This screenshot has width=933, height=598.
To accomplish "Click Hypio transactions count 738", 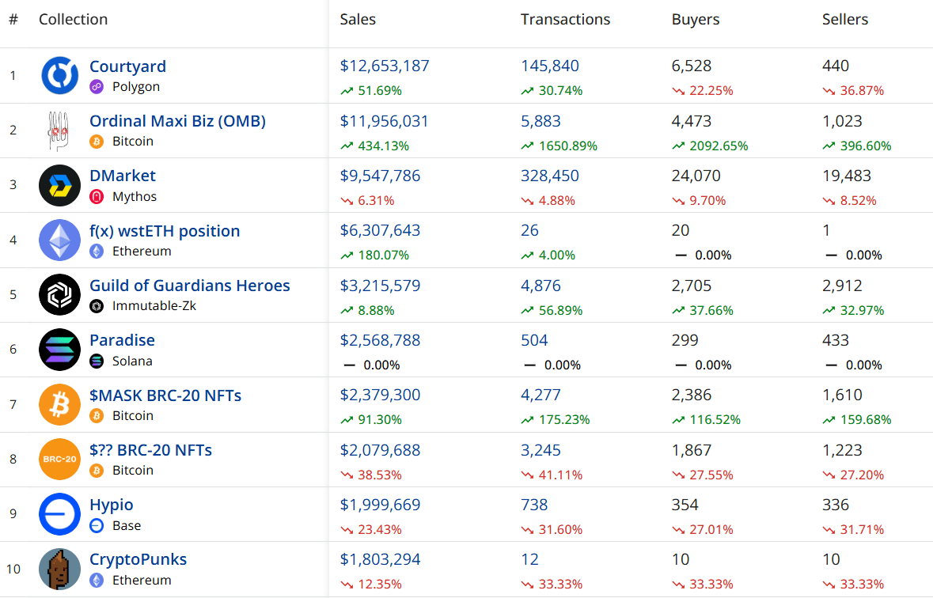I will click(x=534, y=505).
